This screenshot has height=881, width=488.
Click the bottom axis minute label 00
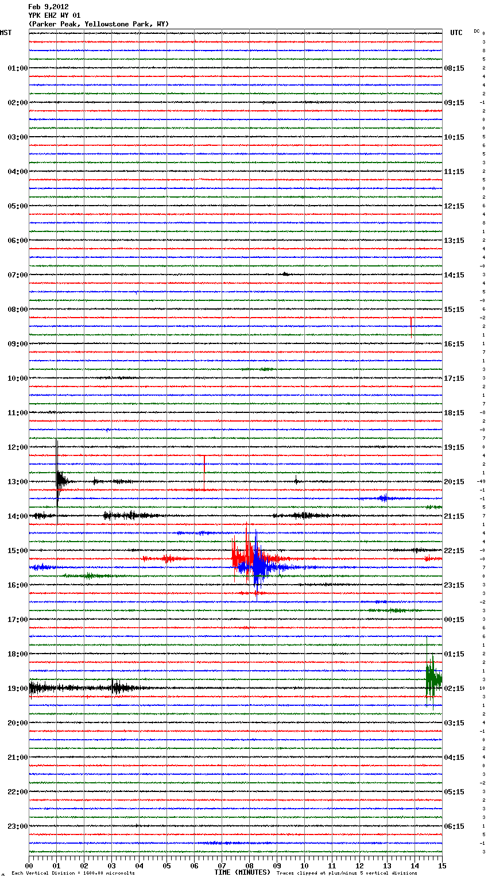click(29, 865)
